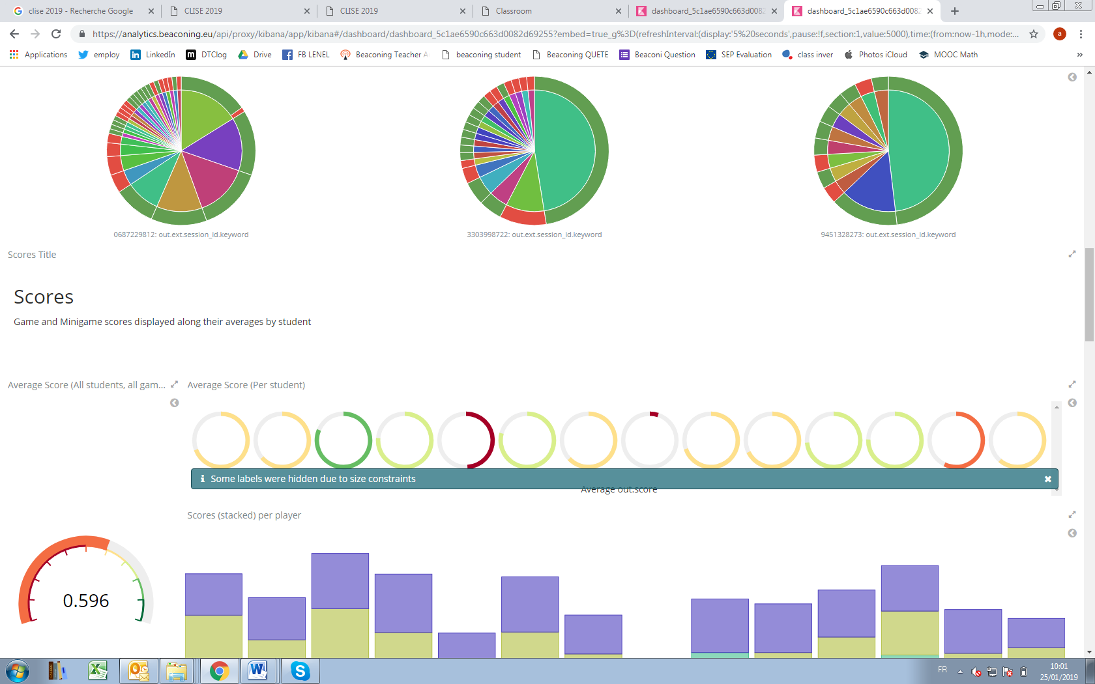The image size is (1095, 684).
Task: Open the Chrome icon in the taskbar
Action: tap(220, 671)
